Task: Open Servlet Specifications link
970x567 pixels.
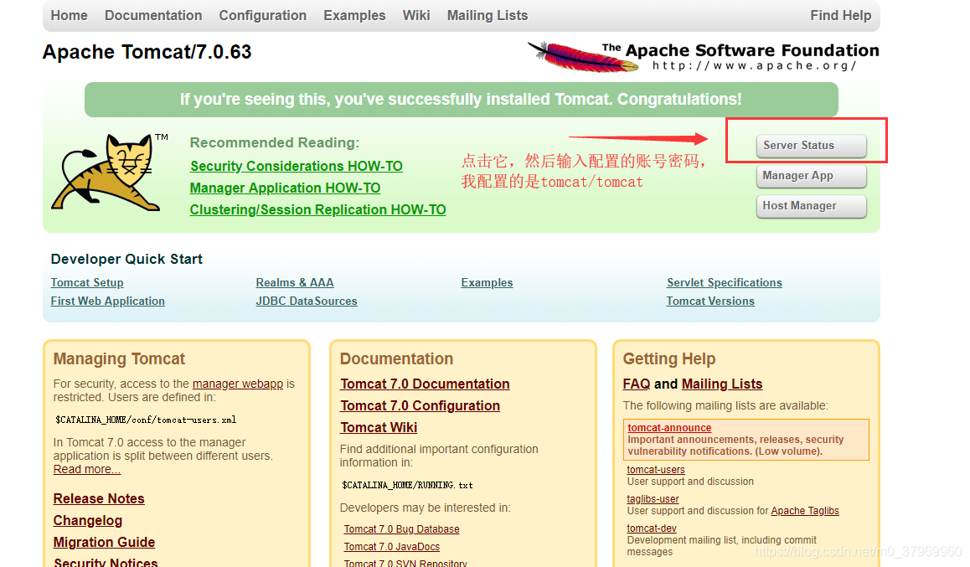Action: click(725, 282)
